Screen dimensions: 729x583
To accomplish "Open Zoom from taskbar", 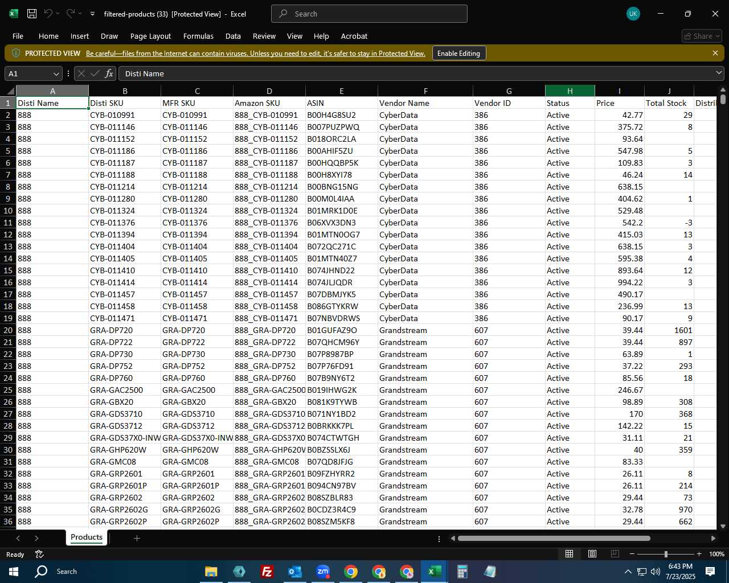I will [x=323, y=572].
